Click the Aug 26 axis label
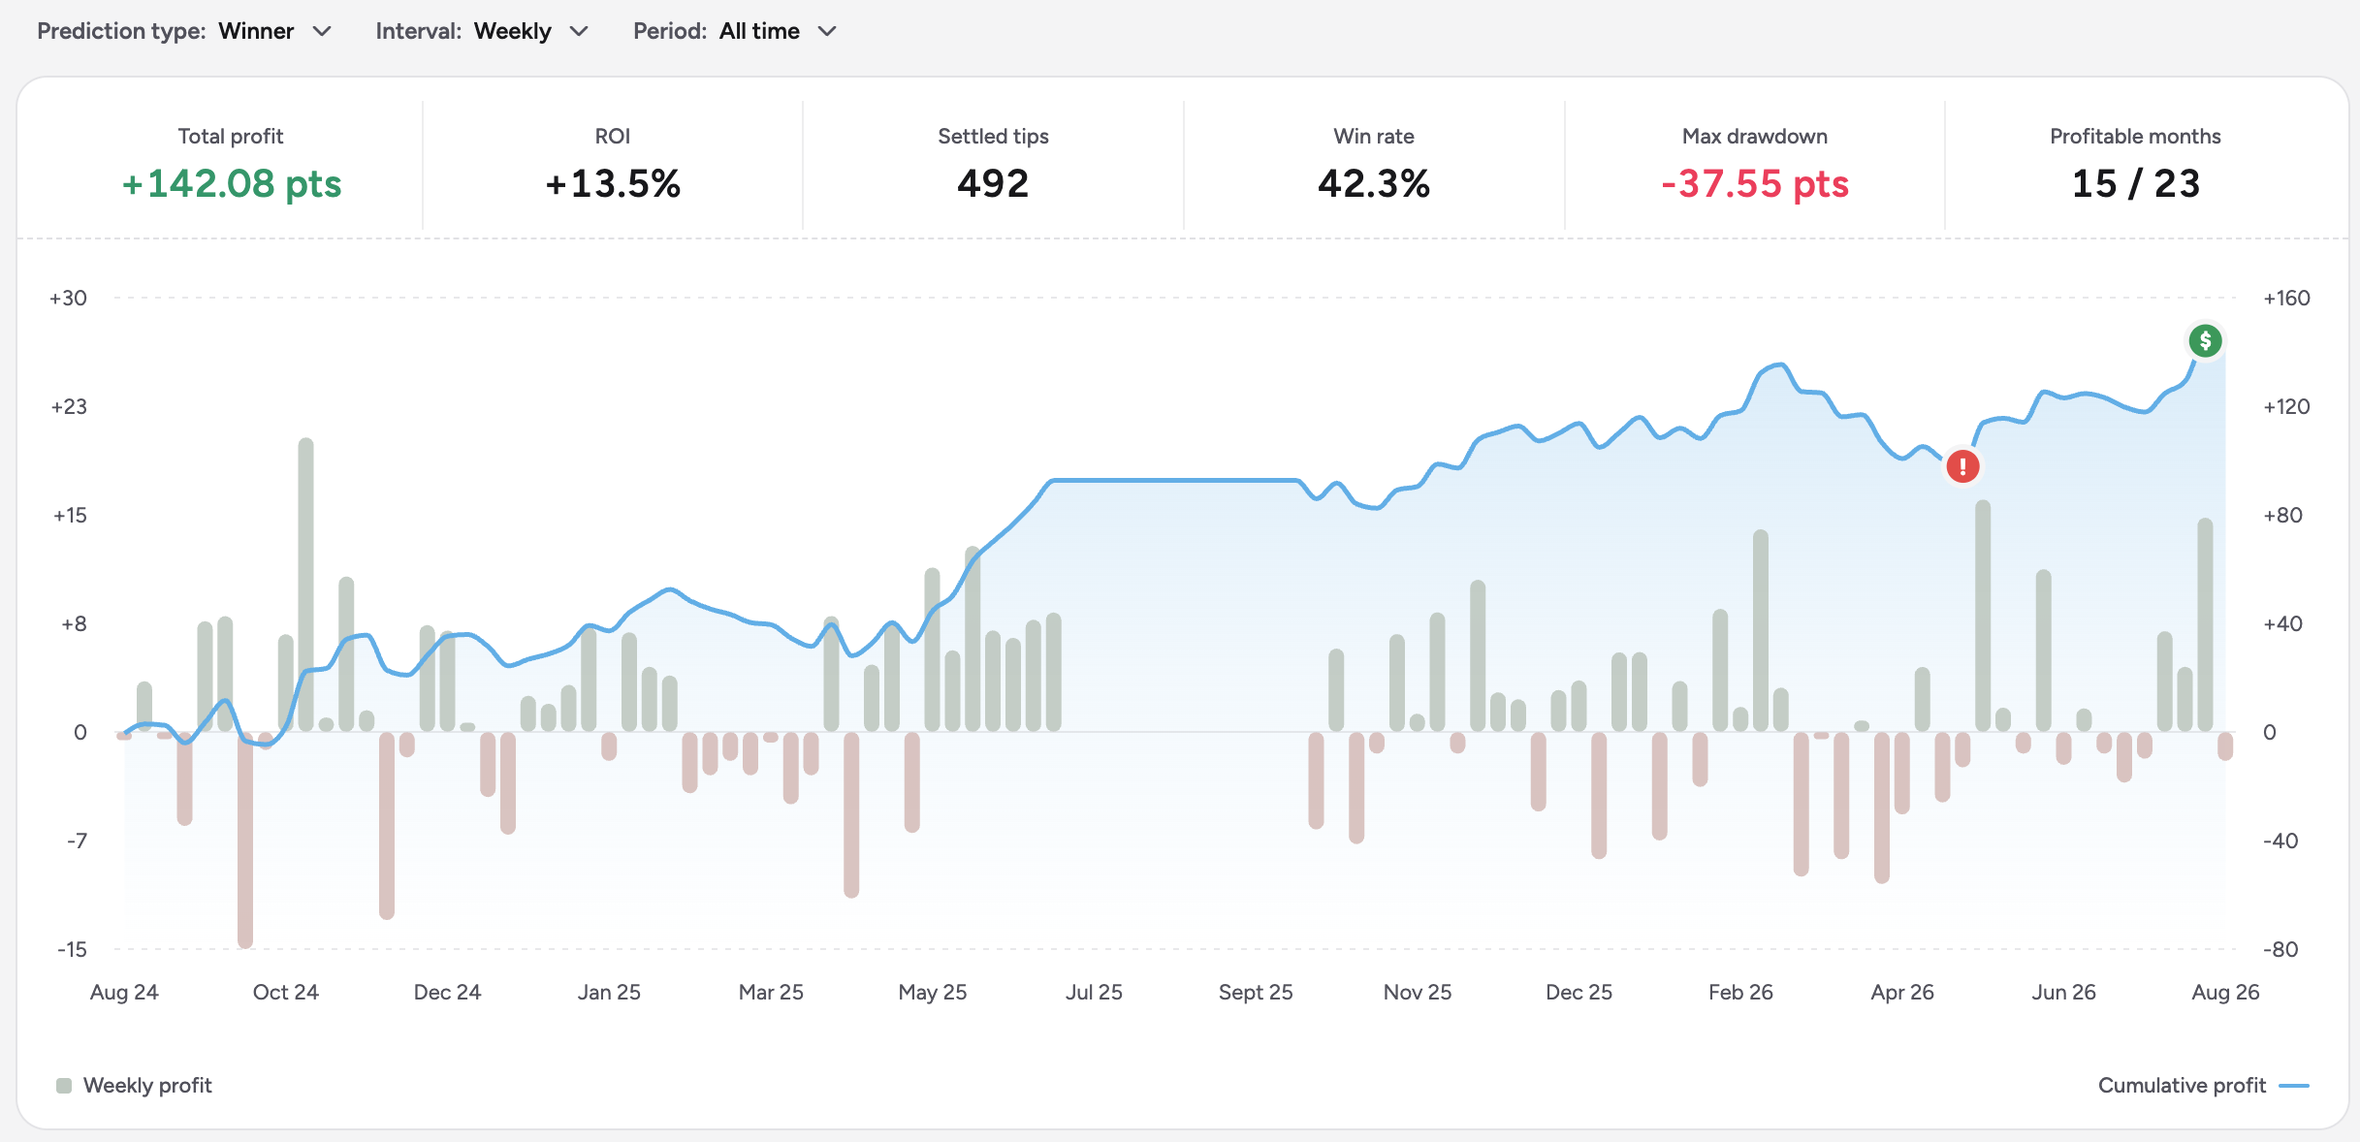This screenshot has height=1142, width=2360. (x=2225, y=992)
